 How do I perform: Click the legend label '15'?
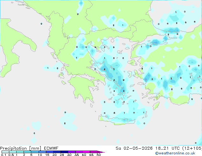(47, 155)
